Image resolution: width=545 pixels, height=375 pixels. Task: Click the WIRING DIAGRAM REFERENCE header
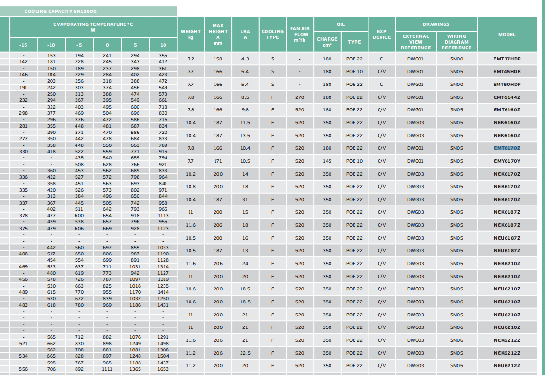(456, 42)
